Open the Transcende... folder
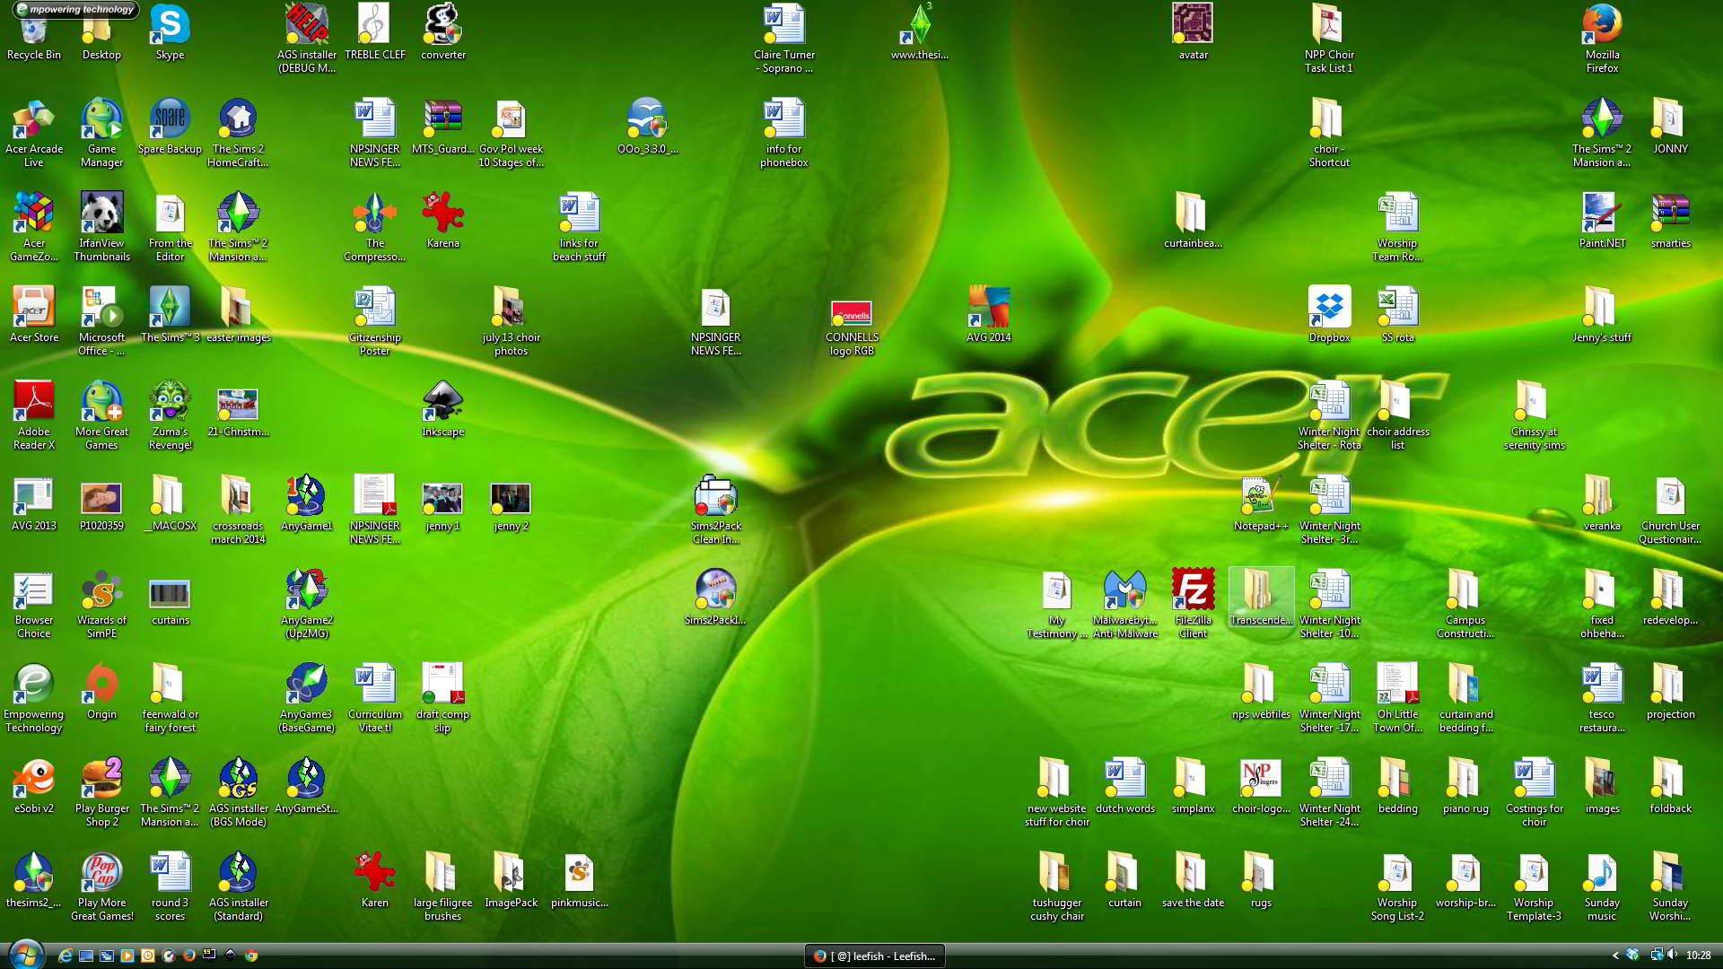Image resolution: width=1723 pixels, height=969 pixels. [1261, 597]
